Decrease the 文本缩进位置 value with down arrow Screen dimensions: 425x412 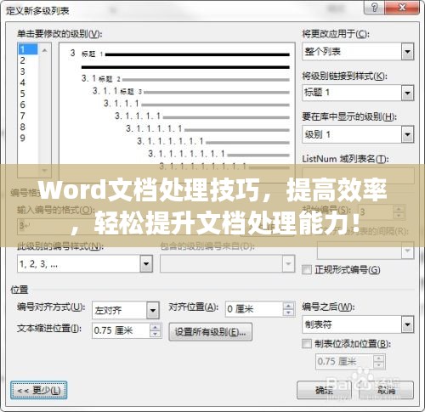pyautogui.click(x=155, y=334)
